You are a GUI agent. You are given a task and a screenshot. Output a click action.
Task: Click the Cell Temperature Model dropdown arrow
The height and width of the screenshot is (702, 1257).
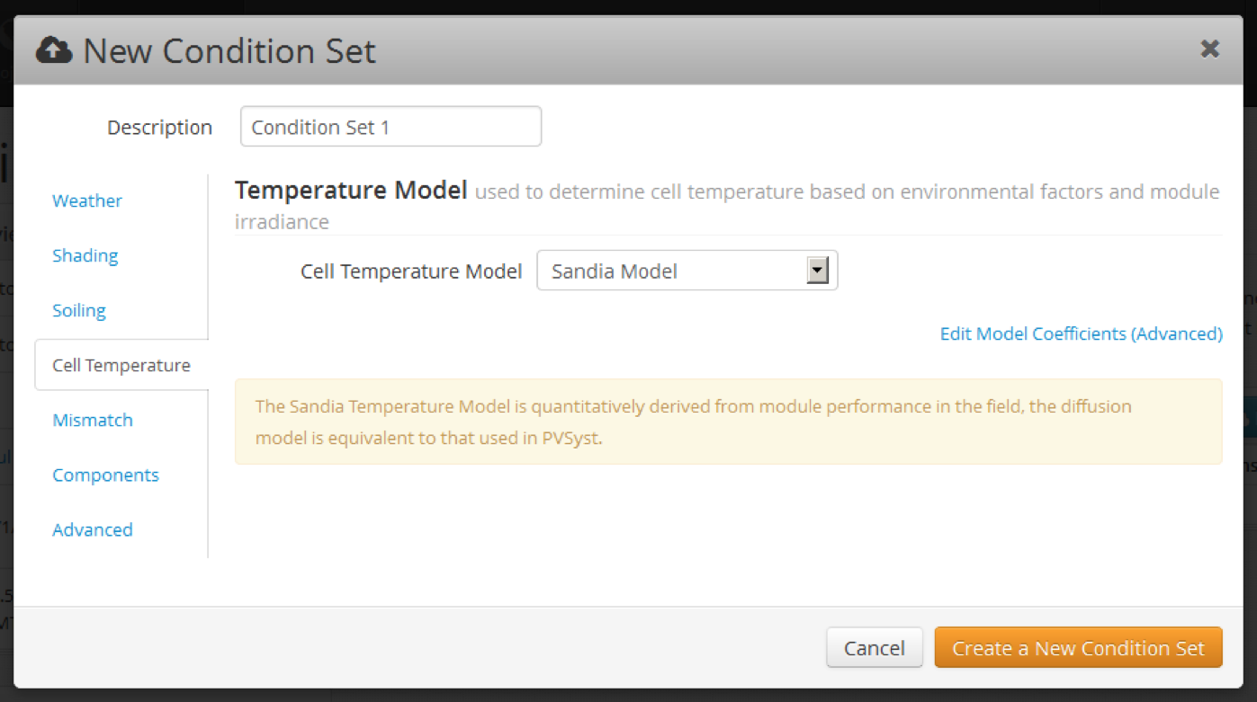[x=817, y=271]
